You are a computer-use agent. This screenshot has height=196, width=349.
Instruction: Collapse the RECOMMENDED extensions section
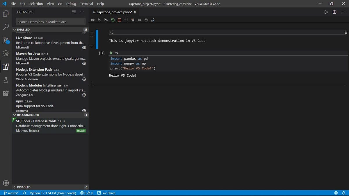(50, 115)
